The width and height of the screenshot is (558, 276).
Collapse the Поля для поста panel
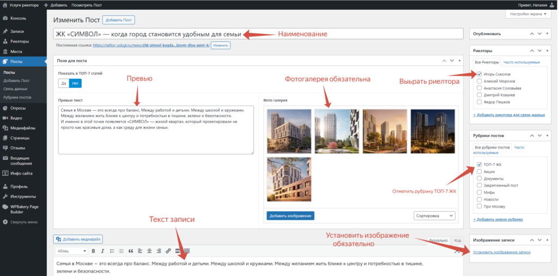coord(459,61)
